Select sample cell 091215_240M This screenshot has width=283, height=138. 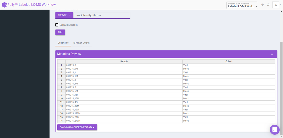[x=124, y=121]
